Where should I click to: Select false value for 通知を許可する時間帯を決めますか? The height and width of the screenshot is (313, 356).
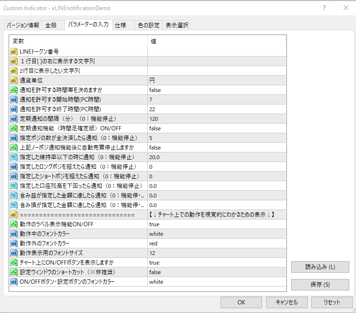pyautogui.click(x=217, y=90)
